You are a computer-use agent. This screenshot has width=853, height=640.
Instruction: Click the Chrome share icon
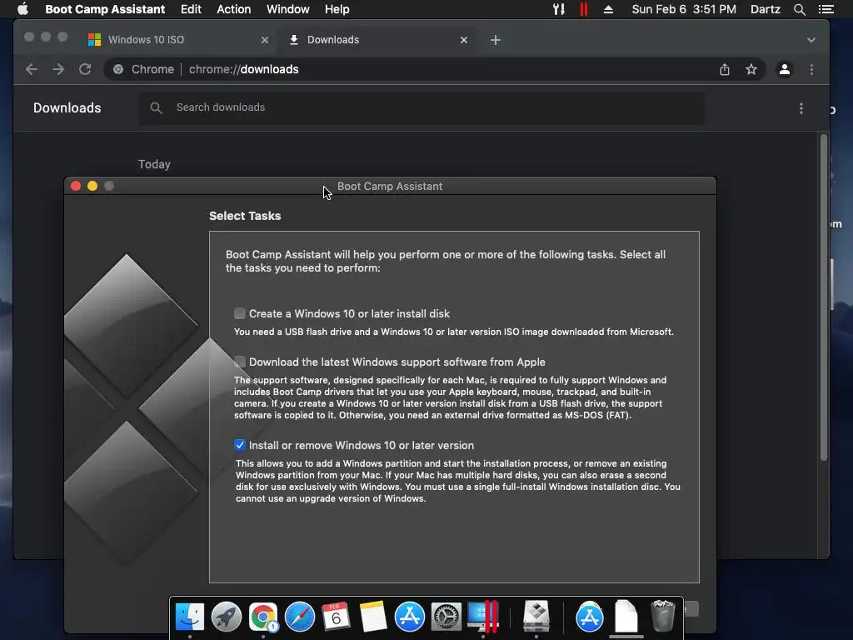point(725,69)
